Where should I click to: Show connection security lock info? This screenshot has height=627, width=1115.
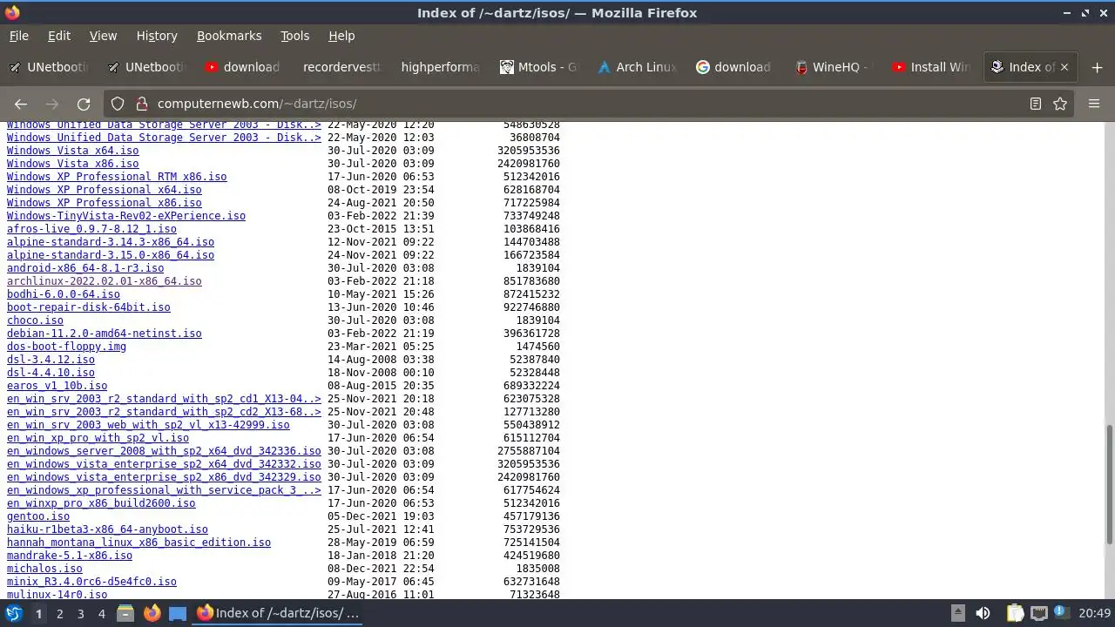140,104
